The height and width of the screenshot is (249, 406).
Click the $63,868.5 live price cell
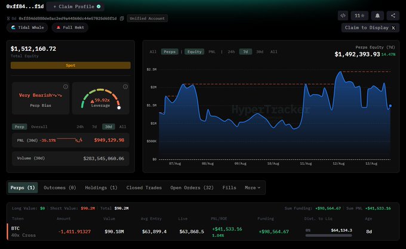192,232
